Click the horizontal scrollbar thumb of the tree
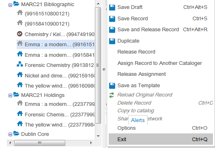Viewport: 215px width, 148px height. [40, 143]
